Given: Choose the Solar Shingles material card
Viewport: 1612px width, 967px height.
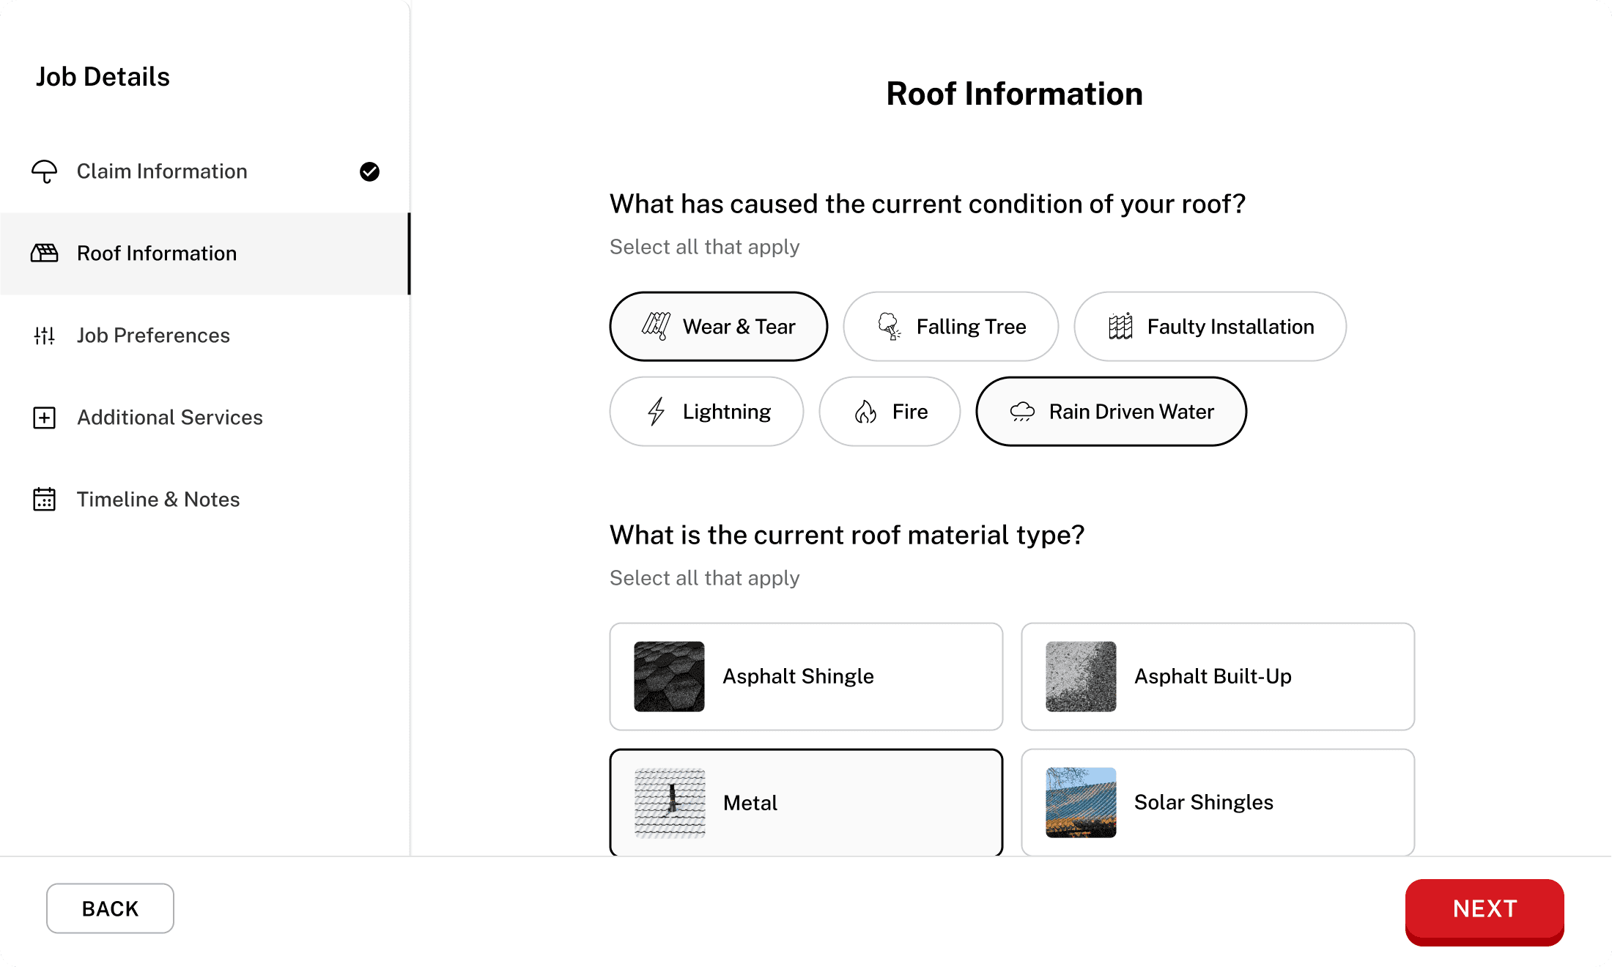Looking at the screenshot, I should 1217,802.
